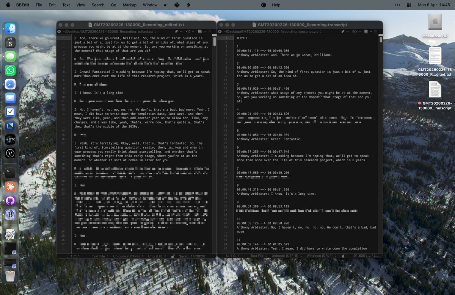Open the gear menu in the transcript.vtt window
This screenshot has width=455, height=295.
pos(219,31)
